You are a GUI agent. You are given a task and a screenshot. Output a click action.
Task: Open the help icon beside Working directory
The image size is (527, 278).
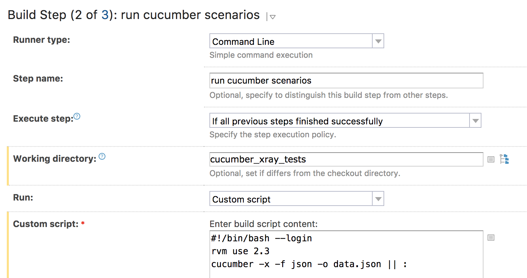tap(102, 157)
